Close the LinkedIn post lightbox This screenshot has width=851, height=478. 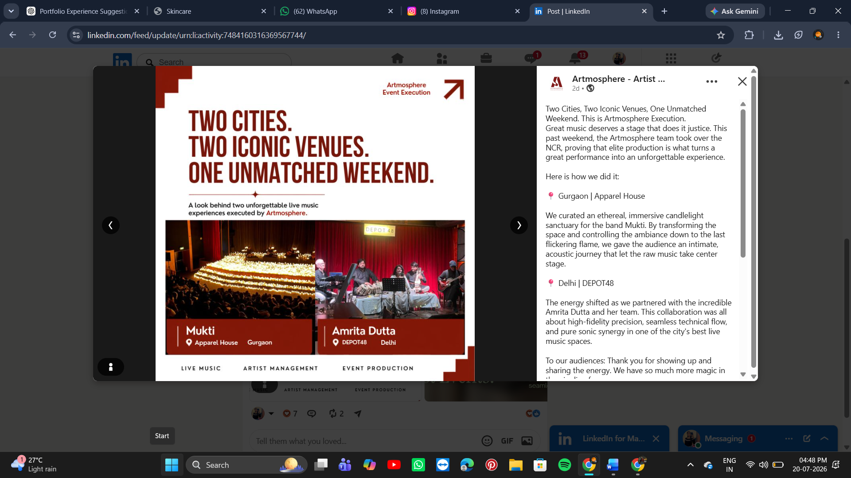coord(742,81)
